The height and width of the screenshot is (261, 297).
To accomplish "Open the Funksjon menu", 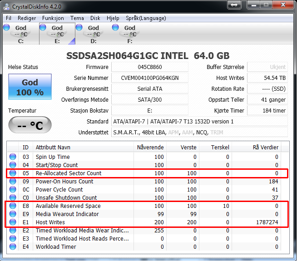I will (x=53, y=18).
